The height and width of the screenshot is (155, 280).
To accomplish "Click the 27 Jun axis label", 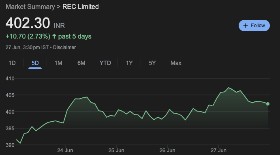I will pos(218,151).
